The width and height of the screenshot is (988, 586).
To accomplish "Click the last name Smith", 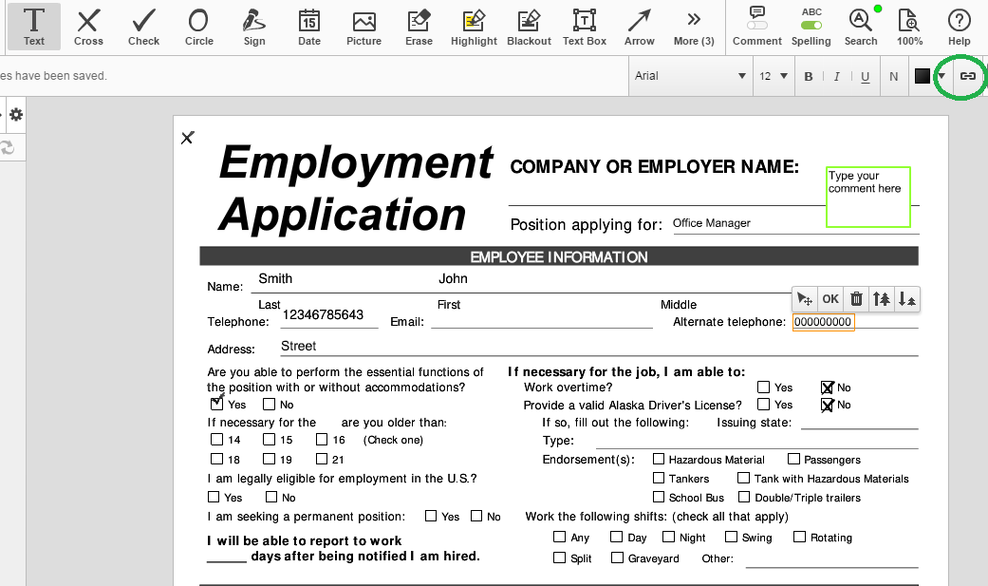I will coord(275,278).
